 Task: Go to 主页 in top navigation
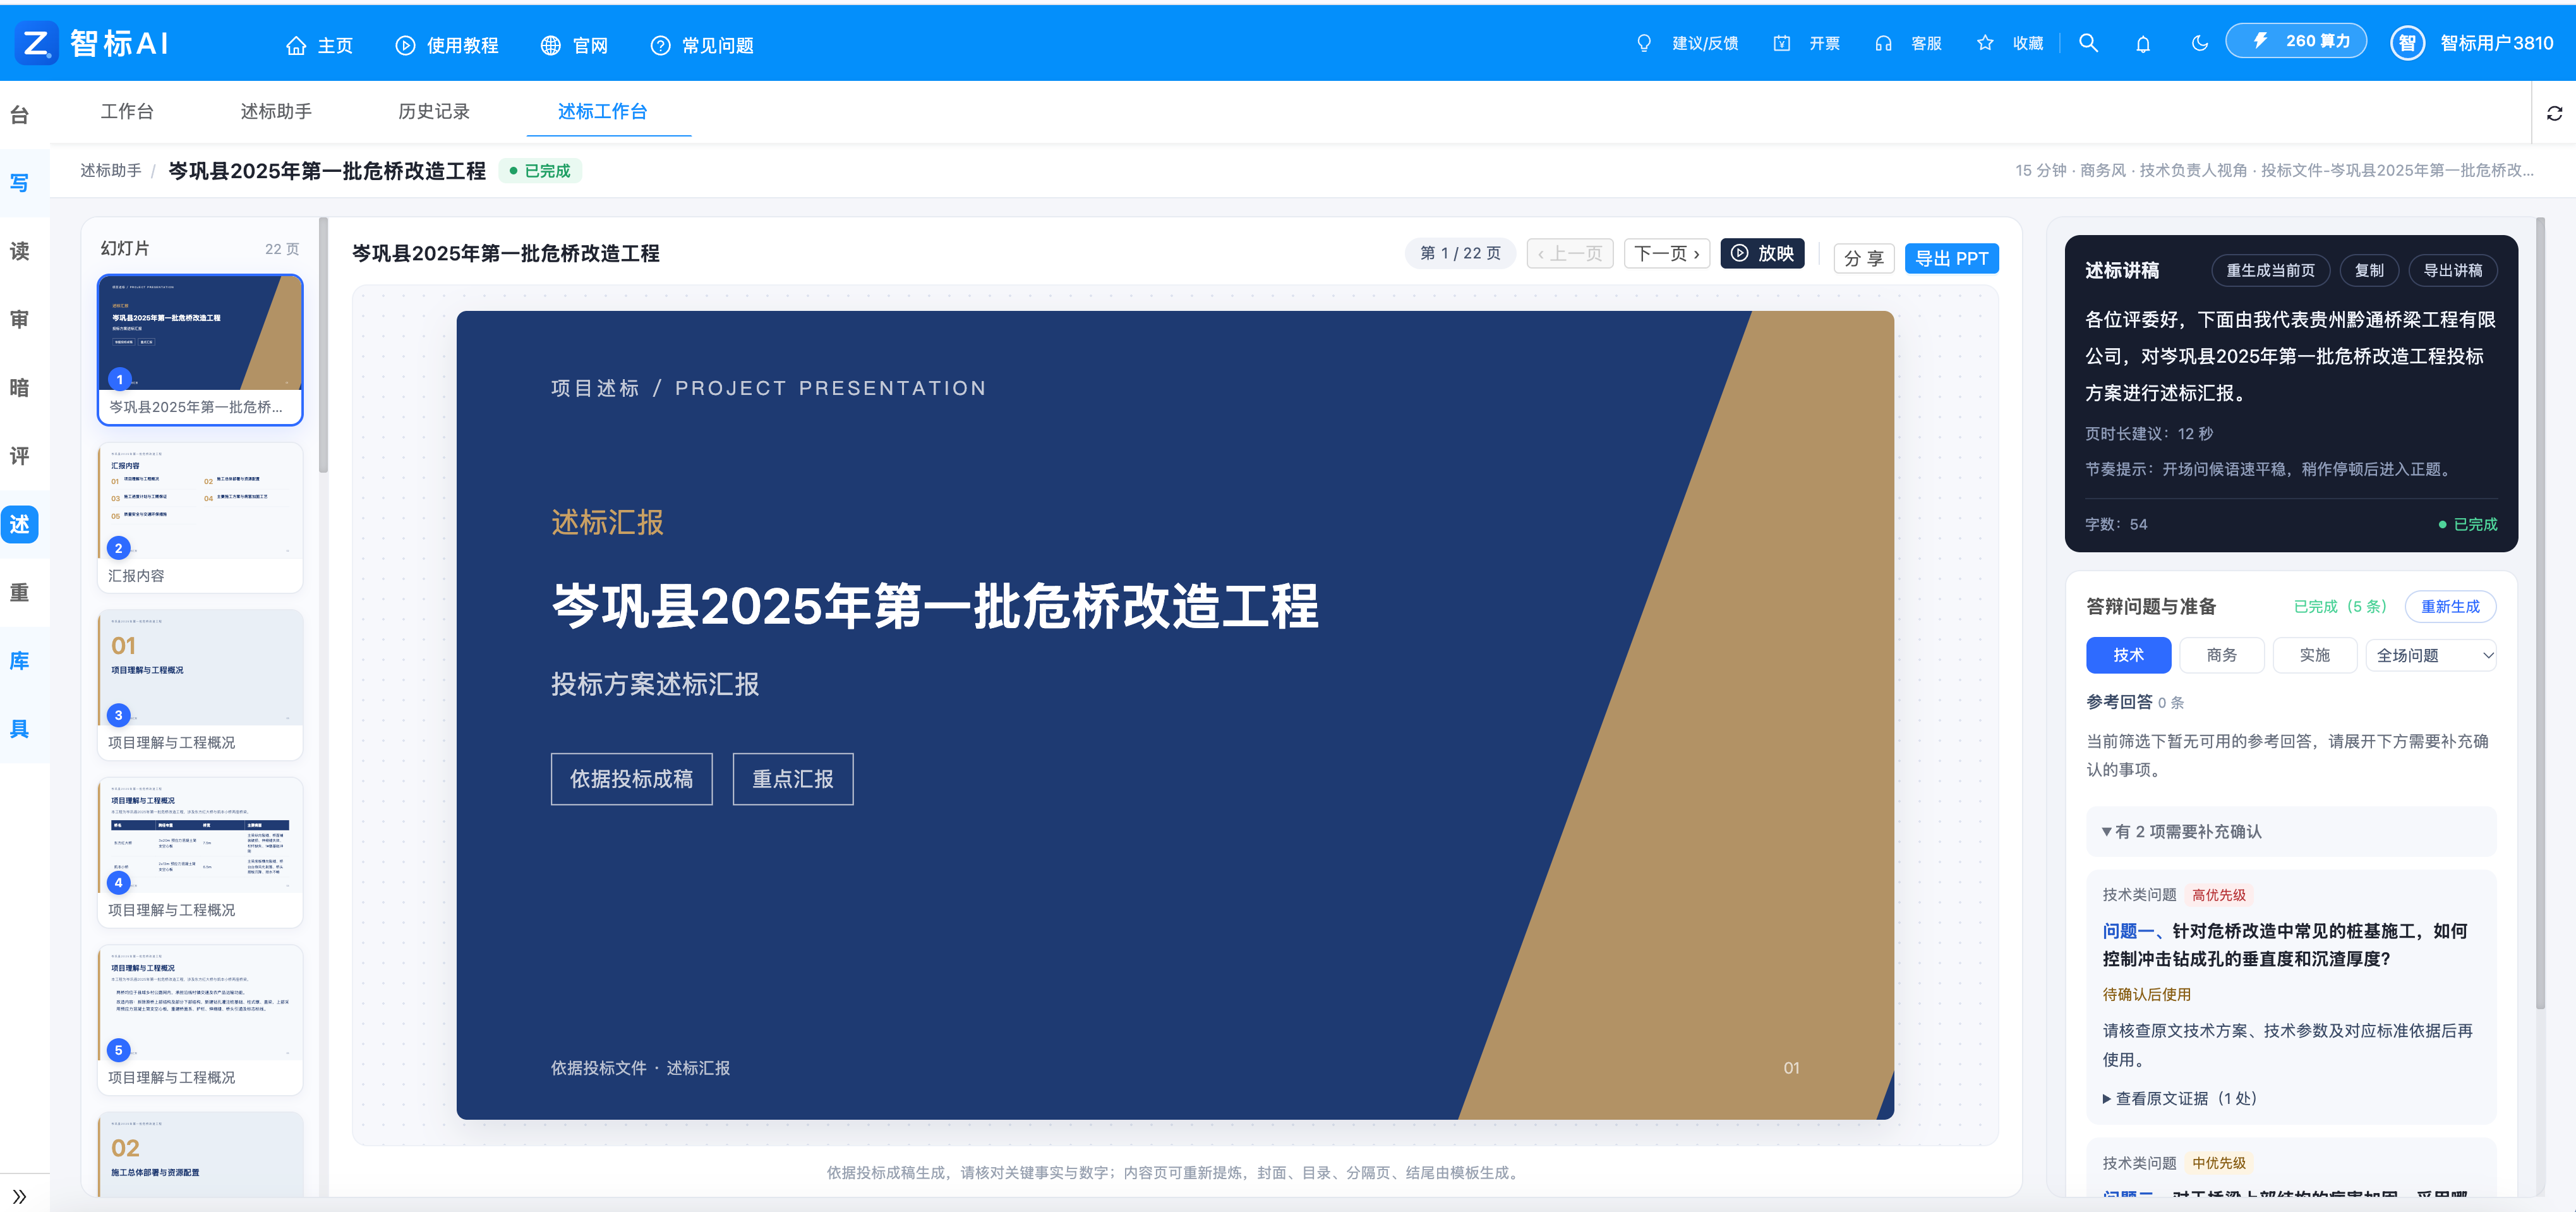[319, 45]
